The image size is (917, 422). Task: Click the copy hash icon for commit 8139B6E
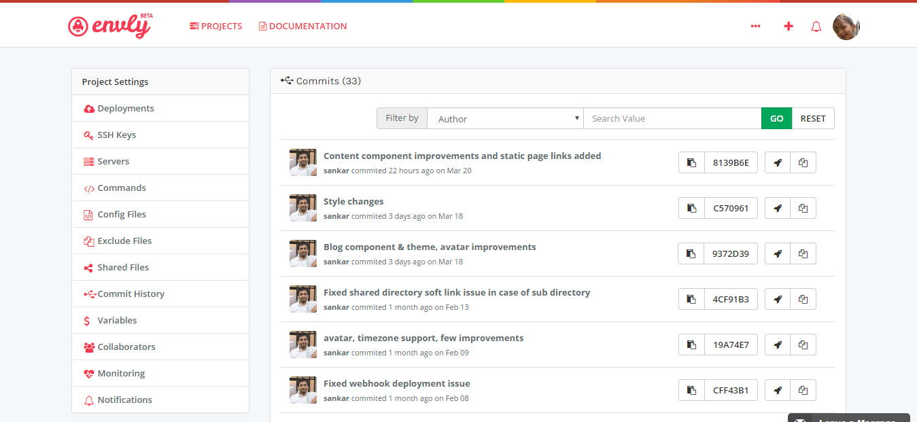691,162
